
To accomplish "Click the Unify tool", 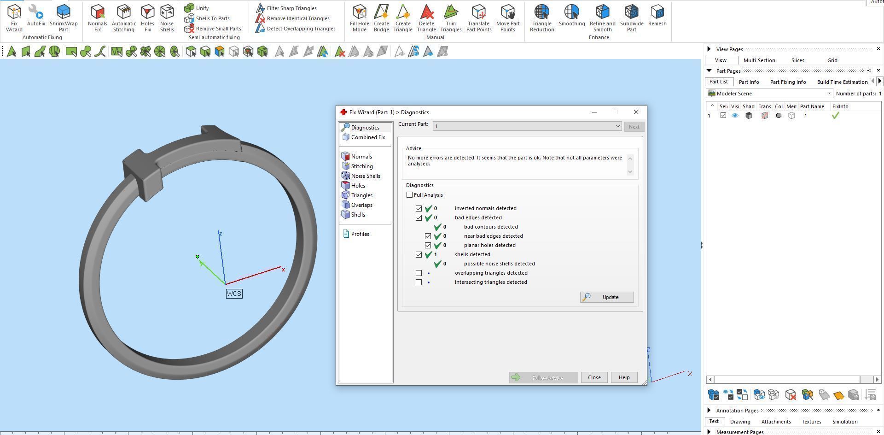I will [x=197, y=8].
